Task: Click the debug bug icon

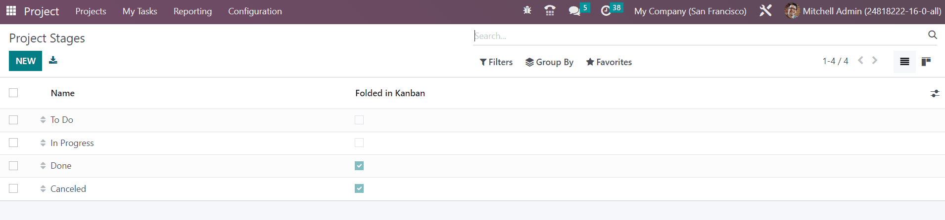Action: tap(527, 10)
